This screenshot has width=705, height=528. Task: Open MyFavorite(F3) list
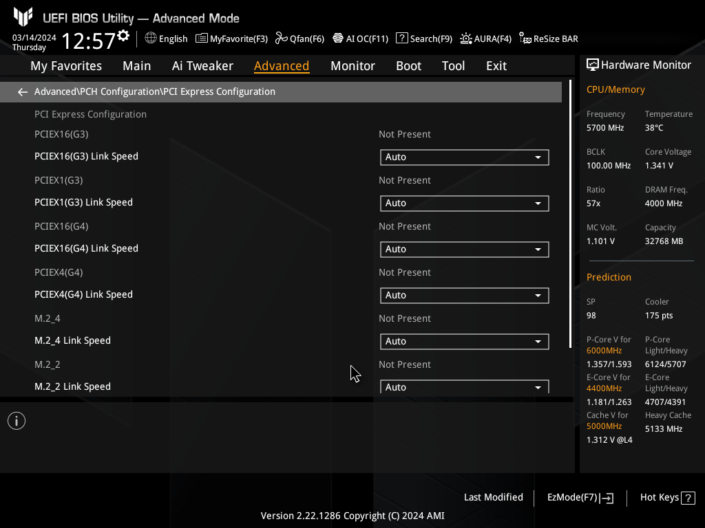(x=231, y=38)
